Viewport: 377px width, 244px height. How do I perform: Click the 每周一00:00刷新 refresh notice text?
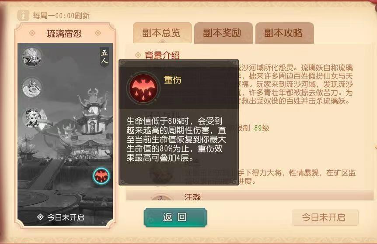(61, 16)
